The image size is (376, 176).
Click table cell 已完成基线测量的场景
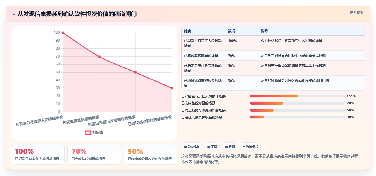click(201, 56)
